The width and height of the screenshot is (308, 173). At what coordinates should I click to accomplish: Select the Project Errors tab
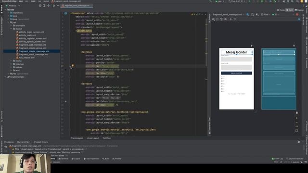[x=41, y=142]
